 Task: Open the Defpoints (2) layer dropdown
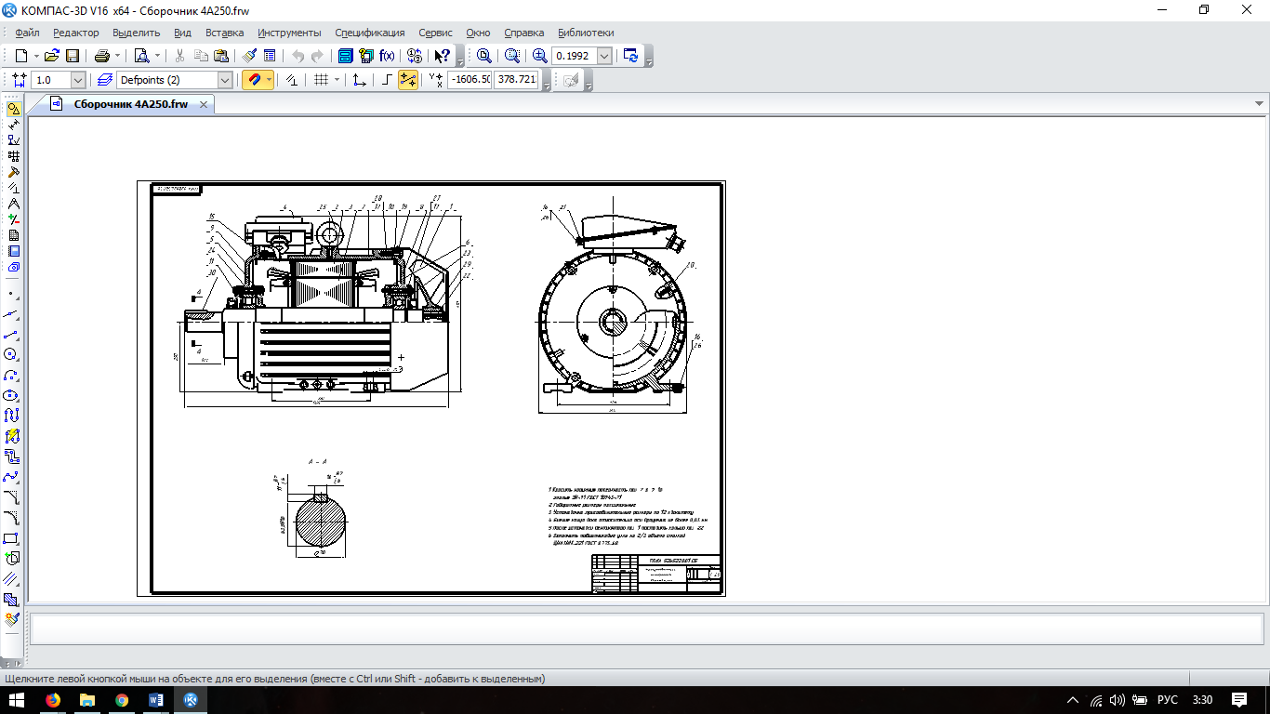(224, 80)
